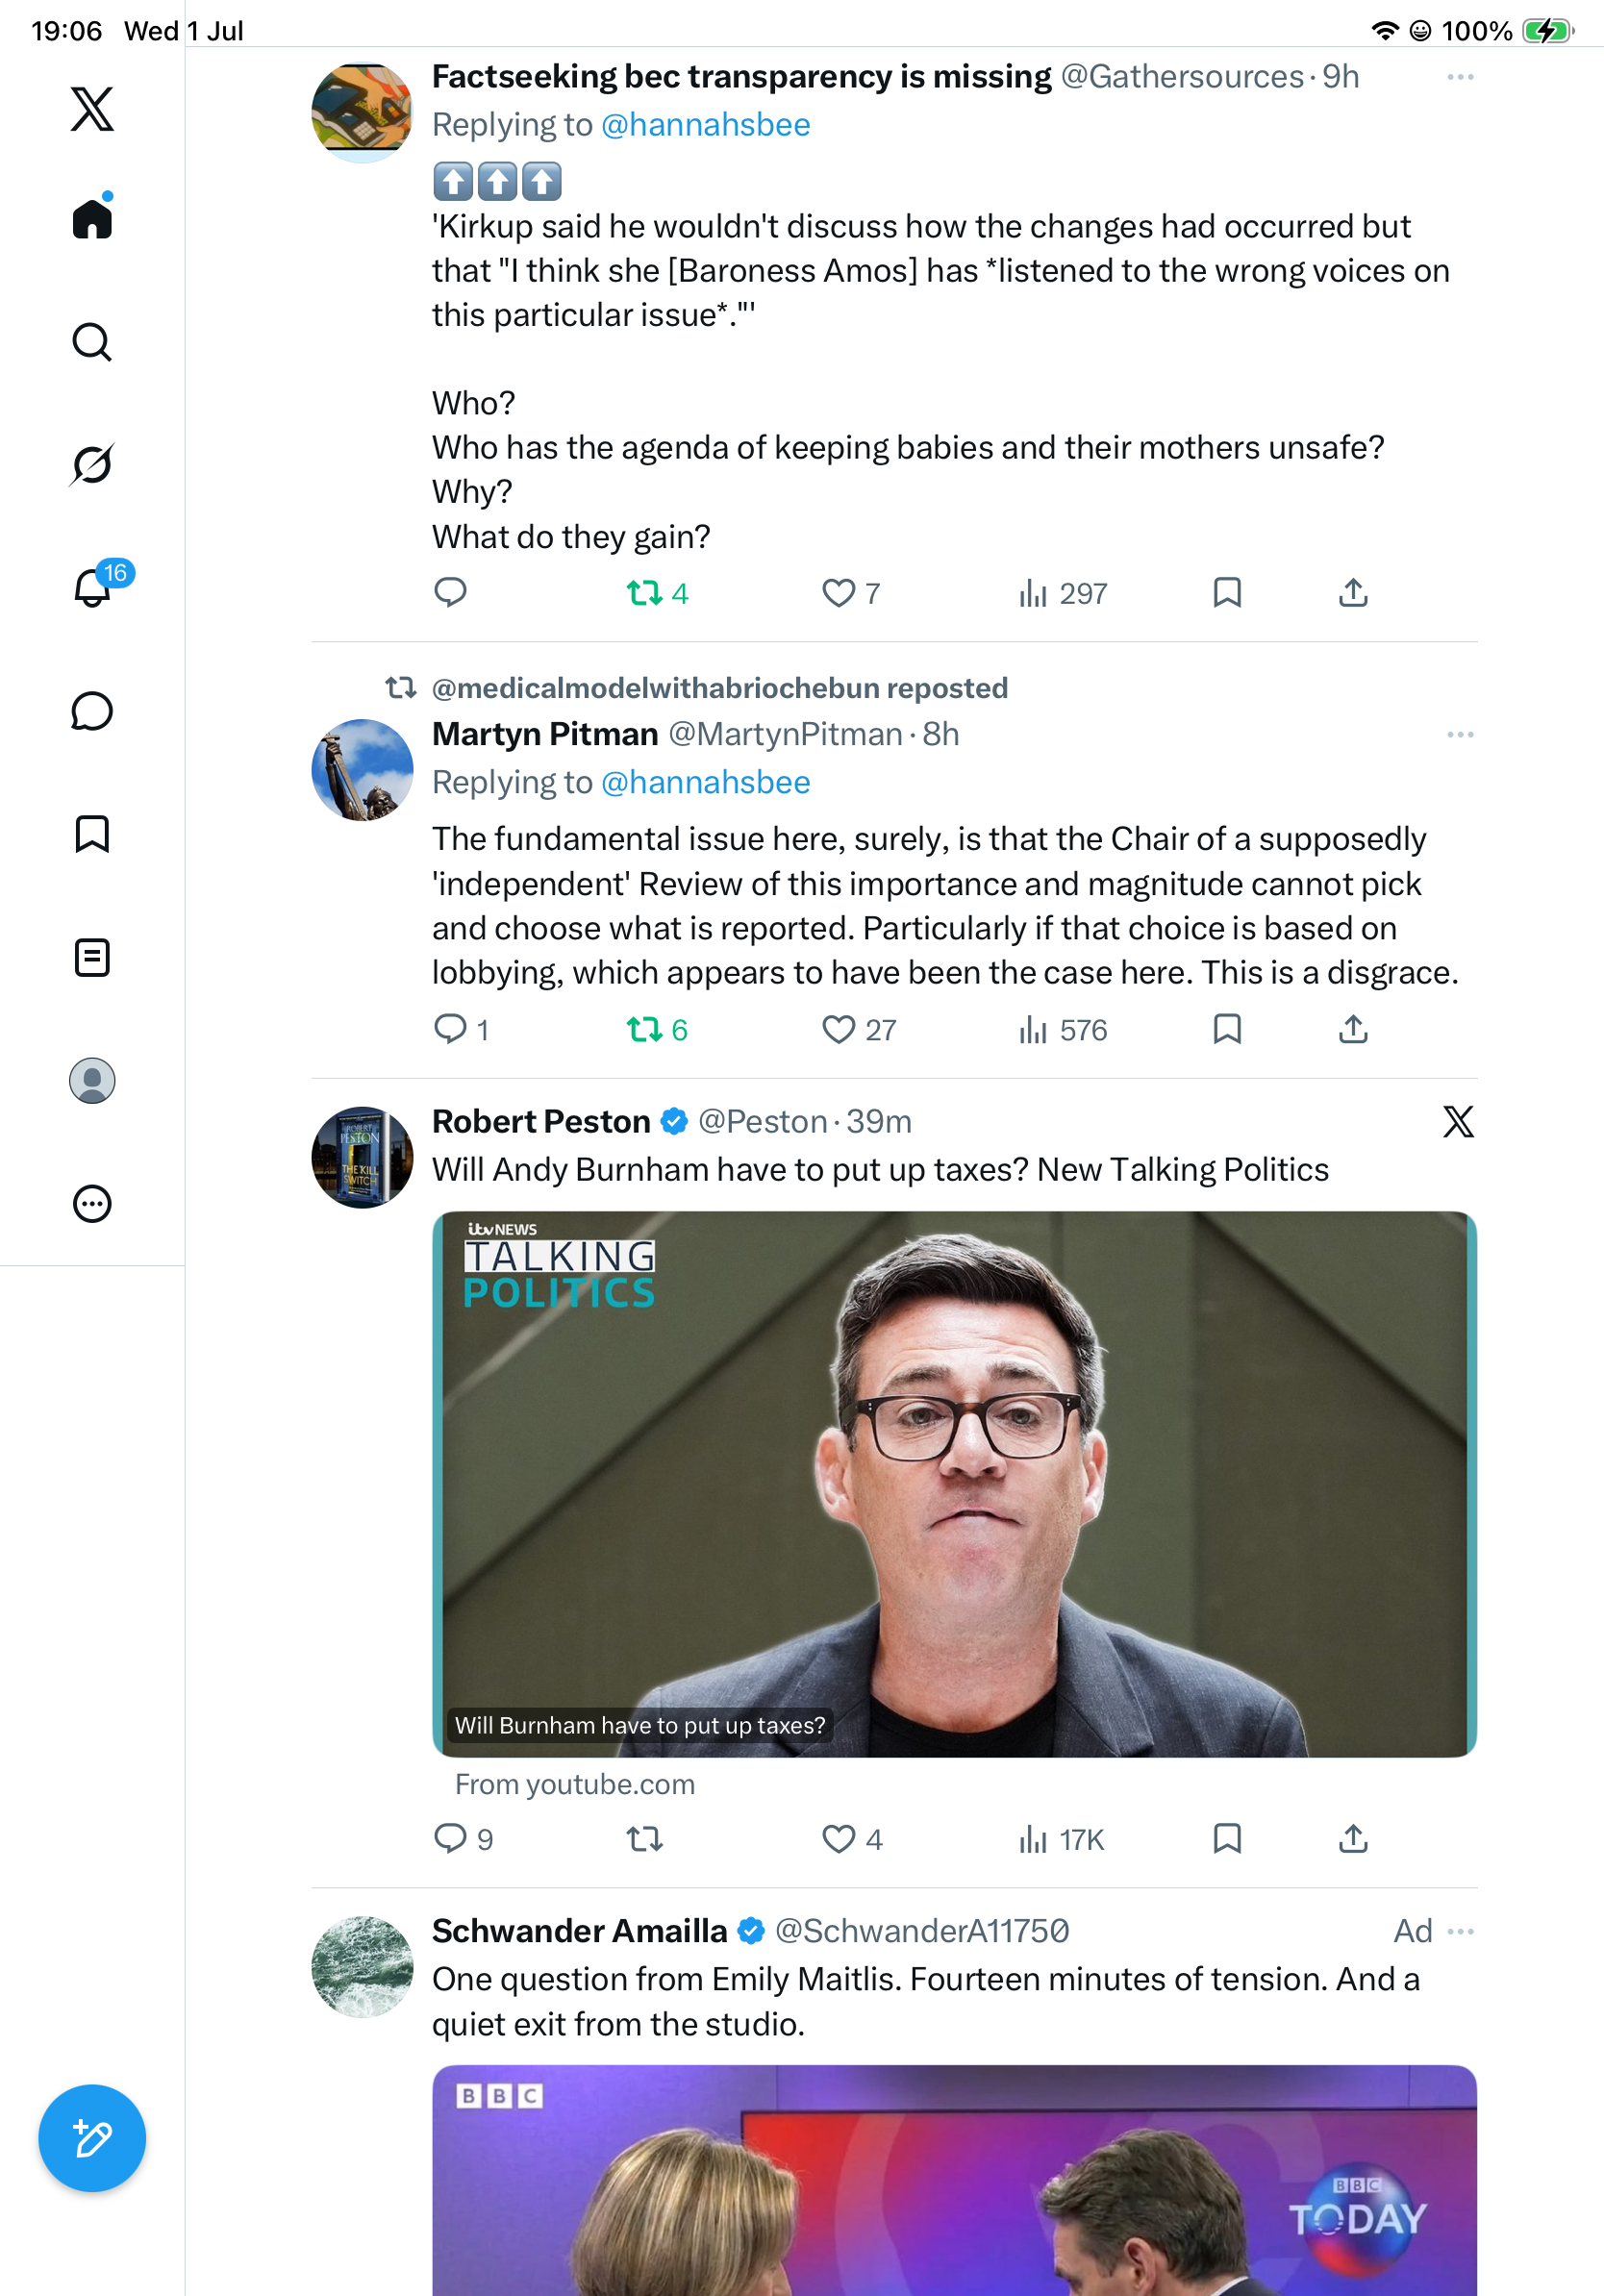Open Messages chat bubble in sidebar
Image resolution: width=1604 pixels, height=2296 pixels.
point(92,711)
